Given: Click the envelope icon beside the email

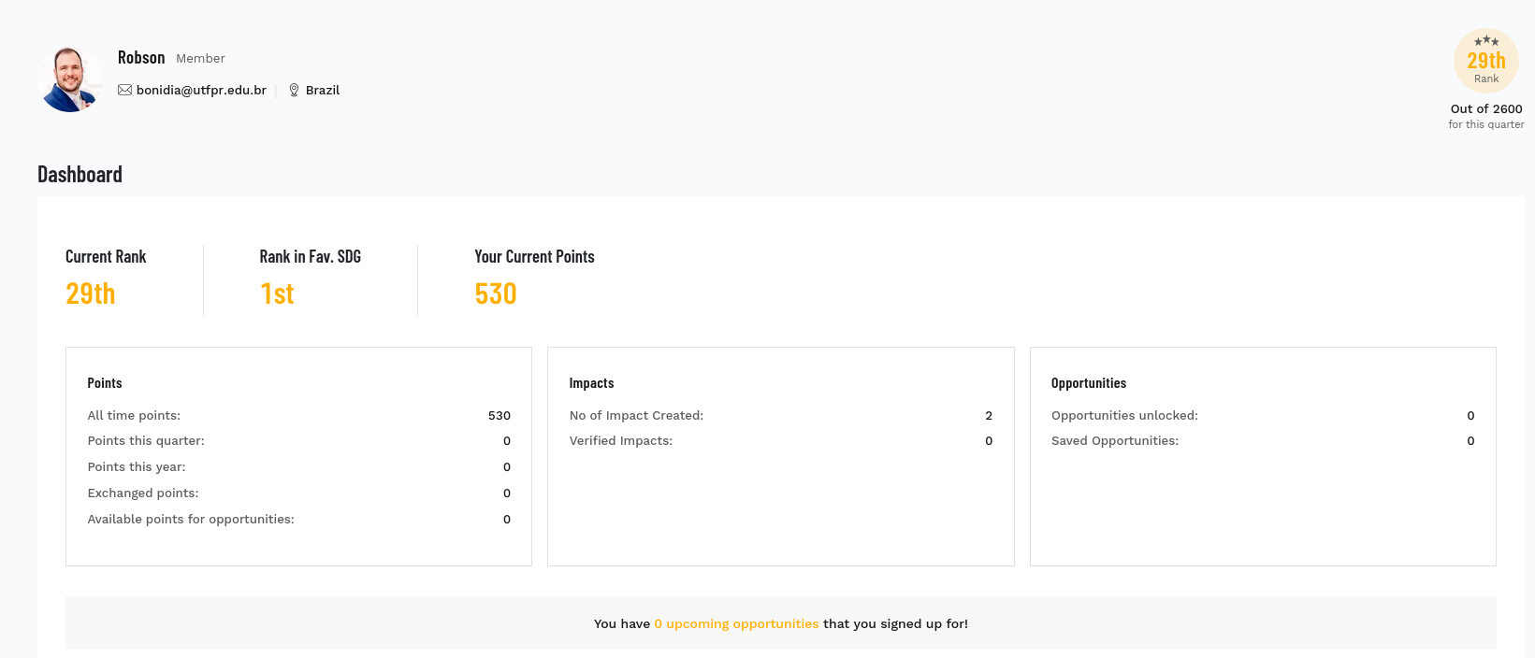Looking at the screenshot, I should pyautogui.click(x=124, y=91).
